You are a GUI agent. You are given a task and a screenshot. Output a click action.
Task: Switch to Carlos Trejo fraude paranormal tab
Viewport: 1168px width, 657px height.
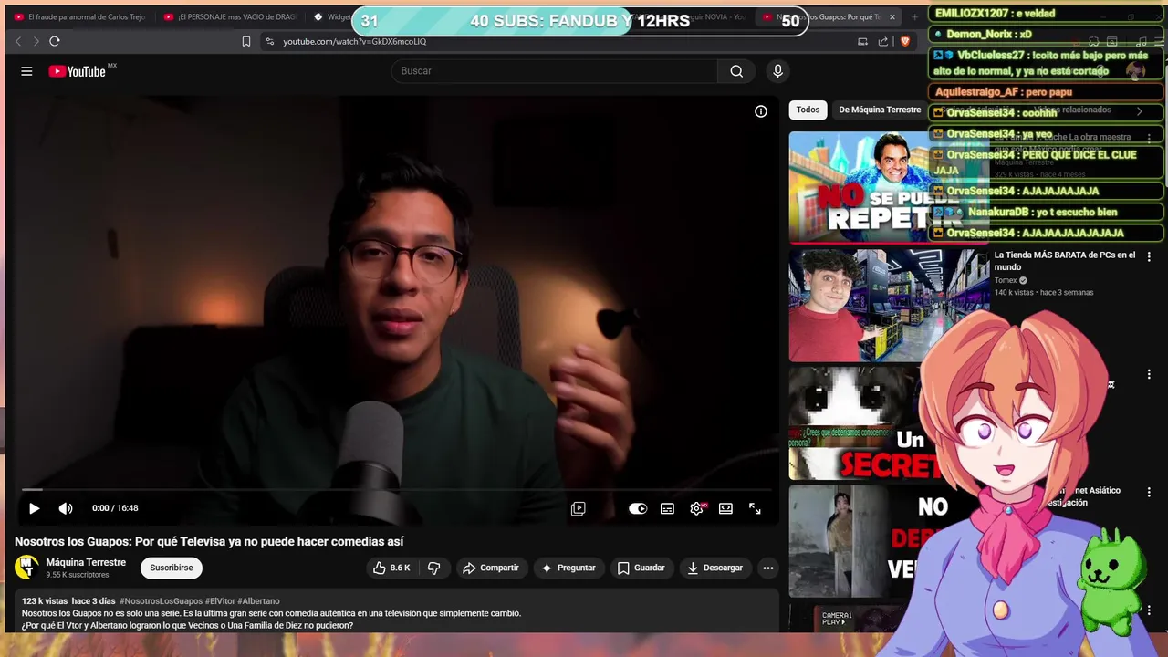coord(80,16)
